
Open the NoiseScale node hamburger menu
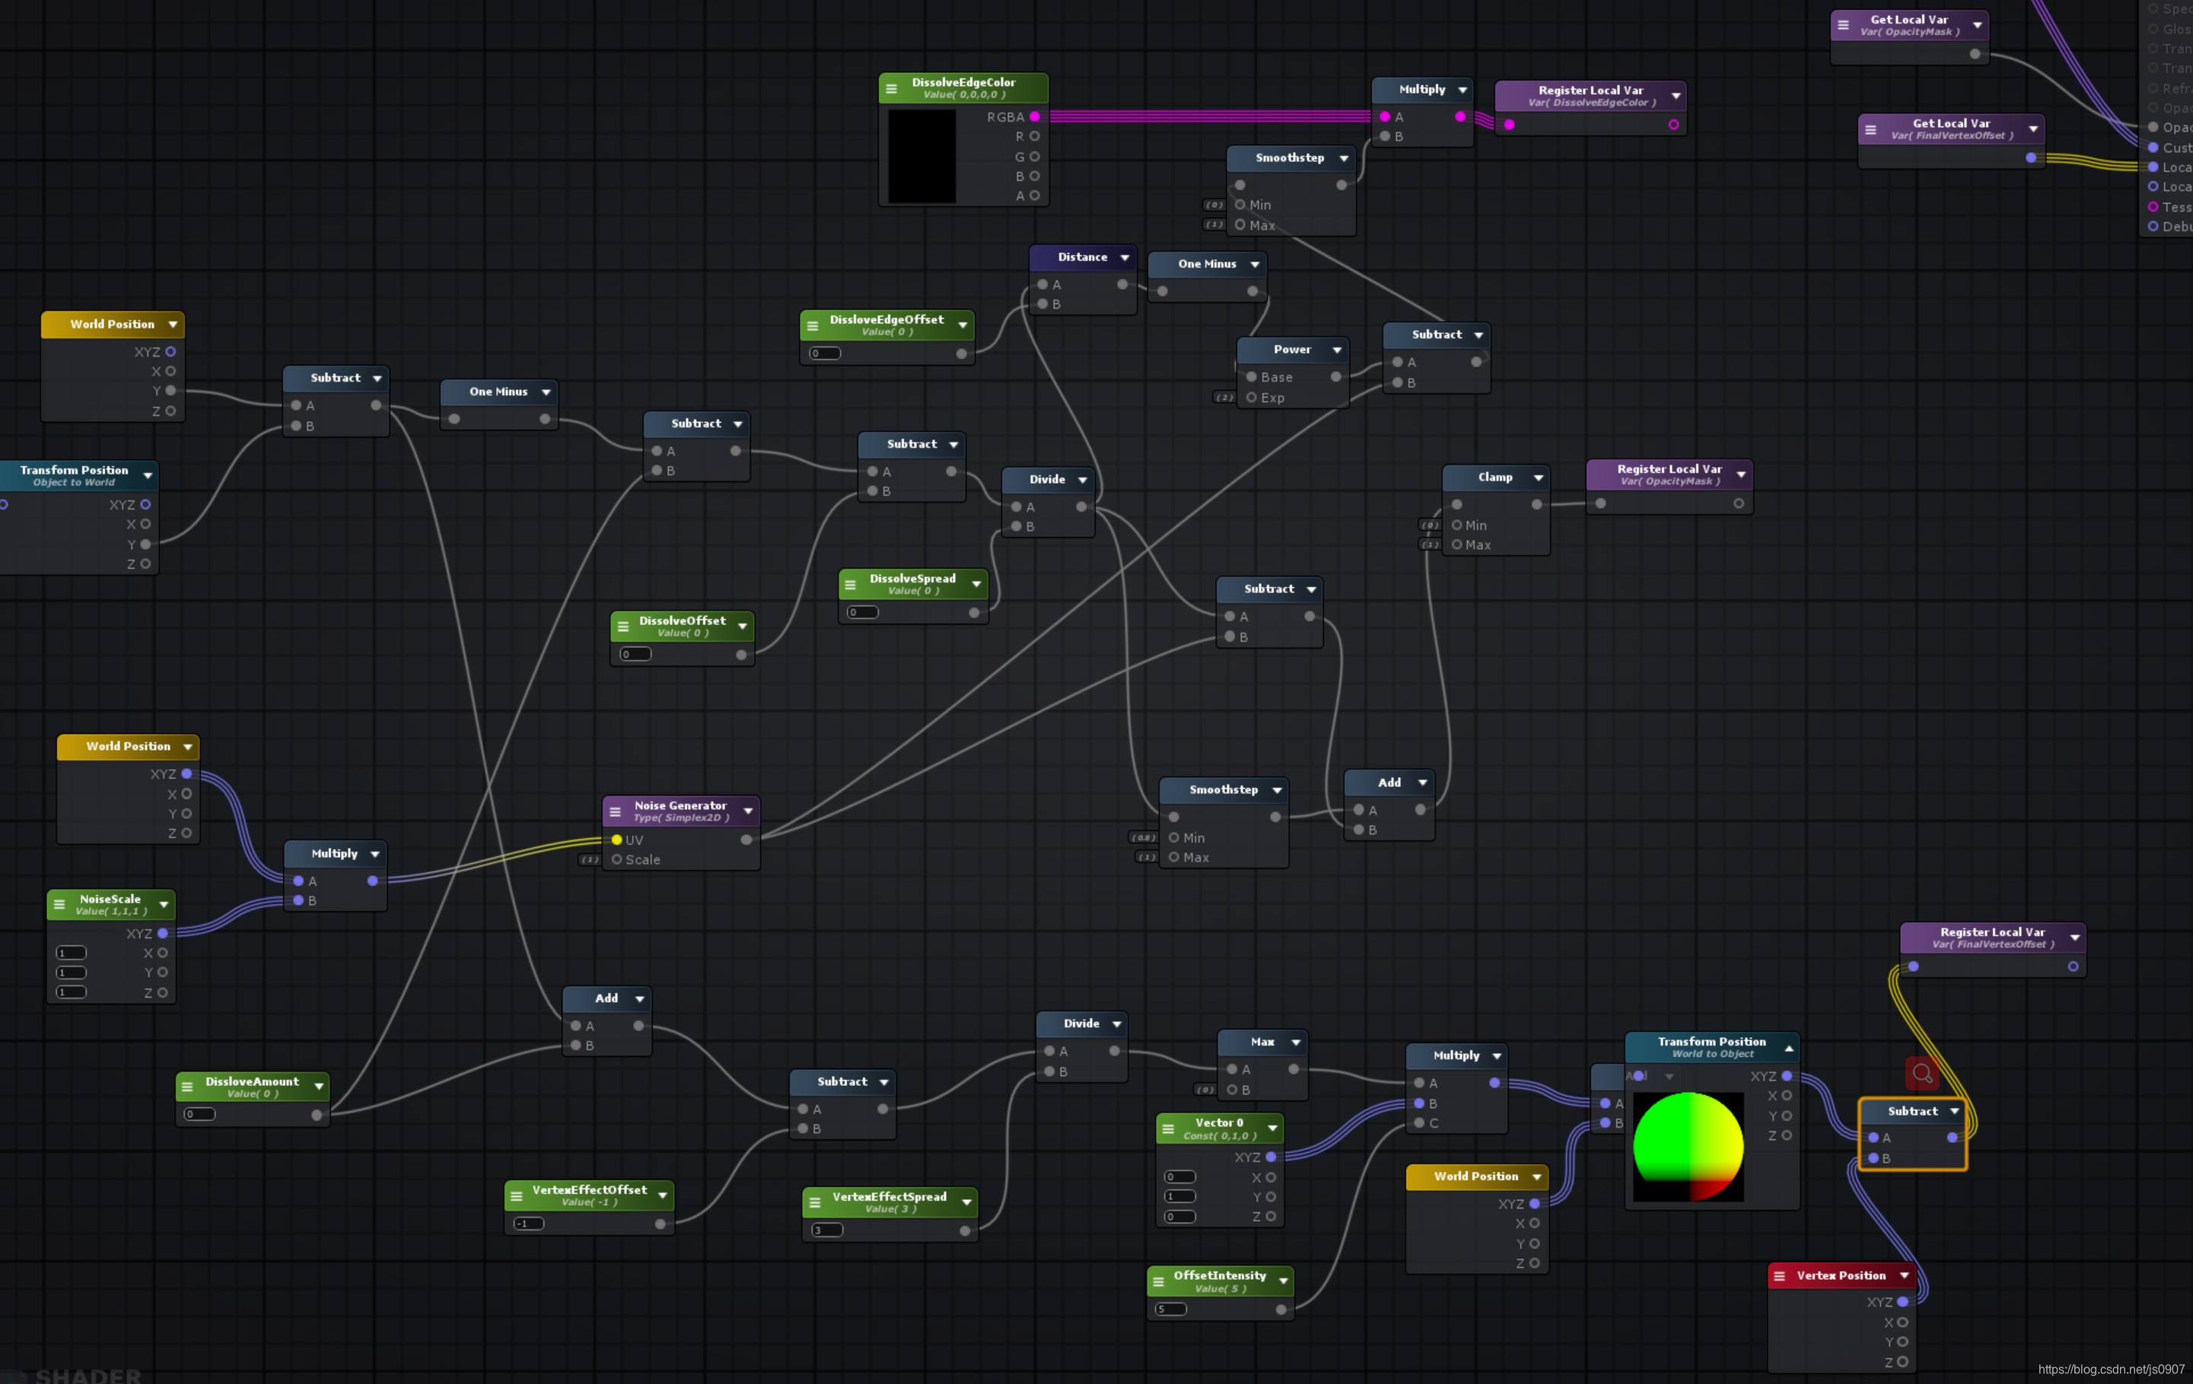tap(59, 904)
